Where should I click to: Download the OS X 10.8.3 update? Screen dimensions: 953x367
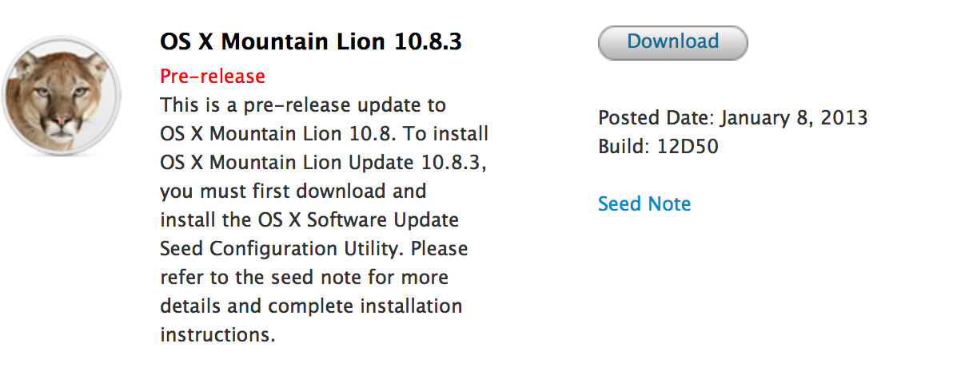pyautogui.click(x=673, y=42)
